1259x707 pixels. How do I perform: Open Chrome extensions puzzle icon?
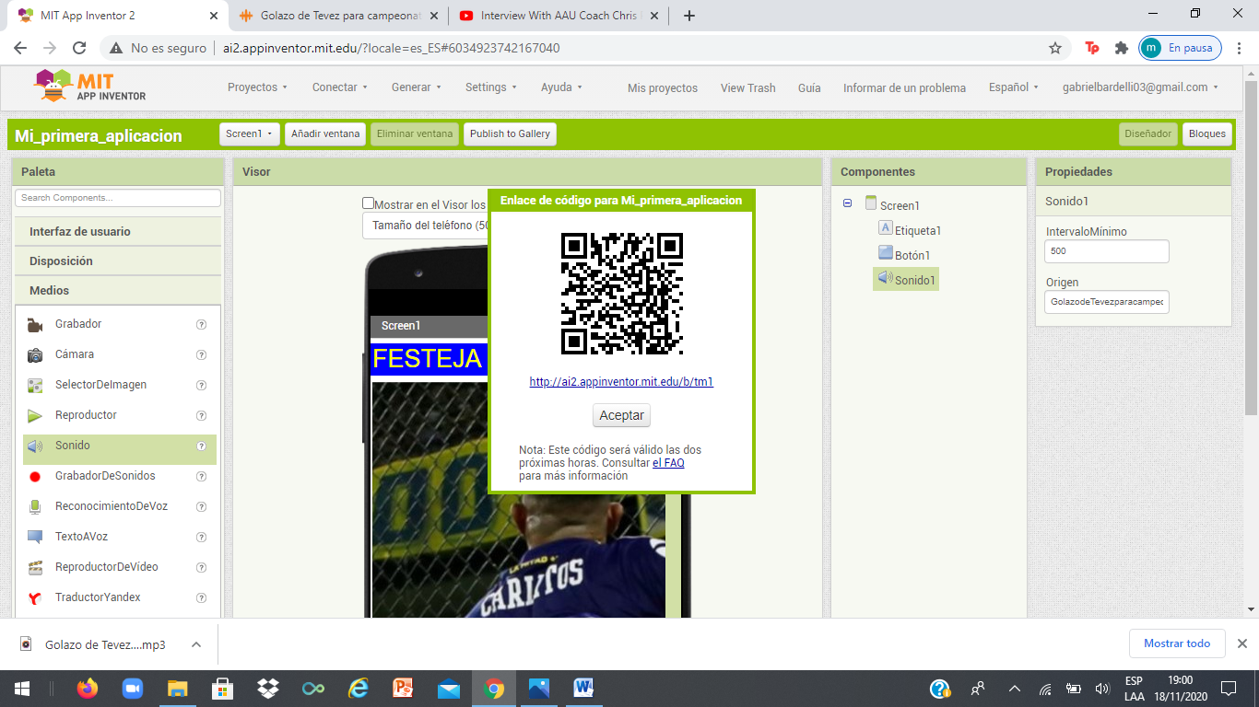pos(1121,48)
